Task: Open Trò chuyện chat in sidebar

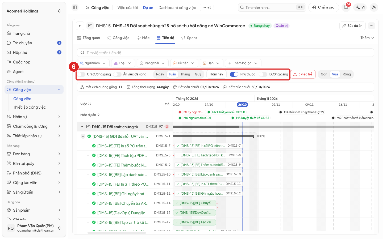Action: [34, 43]
